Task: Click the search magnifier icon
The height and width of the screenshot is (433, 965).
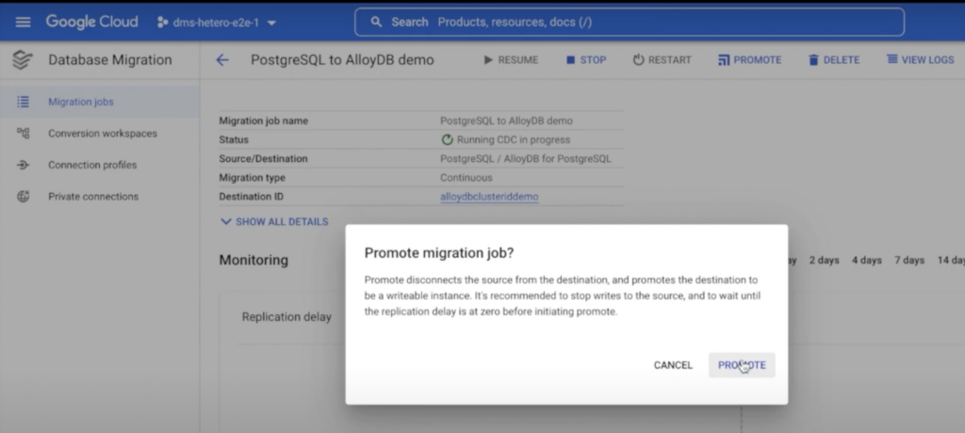Action: (x=376, y=23)
